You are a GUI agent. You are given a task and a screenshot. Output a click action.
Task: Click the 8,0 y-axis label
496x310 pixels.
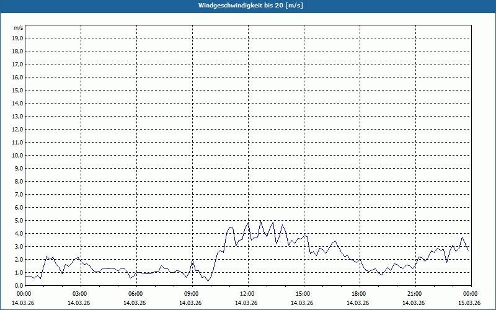19,181
